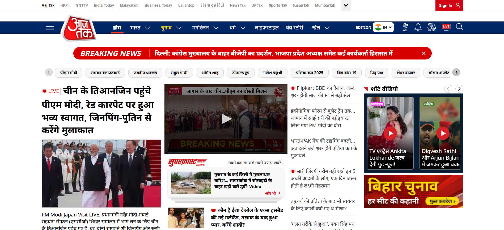Open the Radio icon
504x230 pixels.
click(432, 27)
